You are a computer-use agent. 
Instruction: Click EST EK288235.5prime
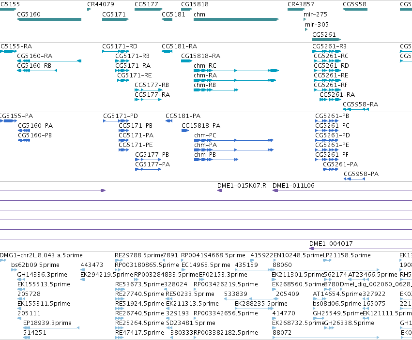pyautogui.click(x=254, y=309)
